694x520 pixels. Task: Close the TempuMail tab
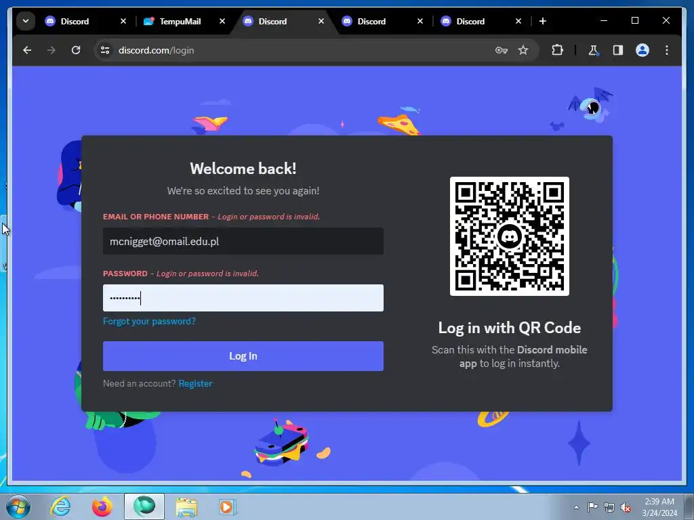pos(222,21)
